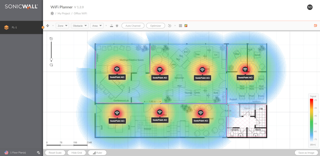320x156 pixels.
Task: Toggle grid with Hide Grid button
Action: [76, 153]
